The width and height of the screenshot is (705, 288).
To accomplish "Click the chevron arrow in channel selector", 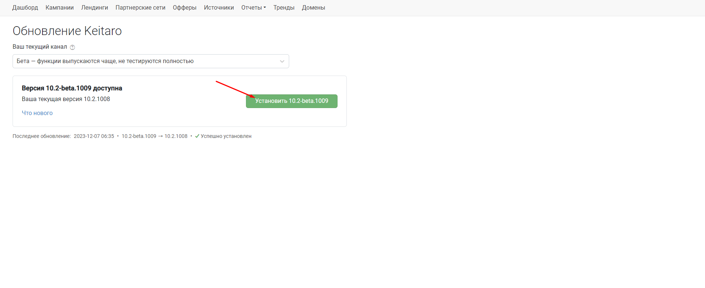I will [282, 61].
